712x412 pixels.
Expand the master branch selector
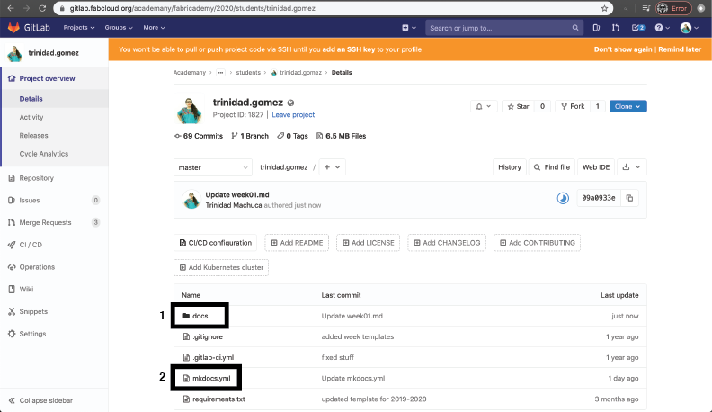213,167
